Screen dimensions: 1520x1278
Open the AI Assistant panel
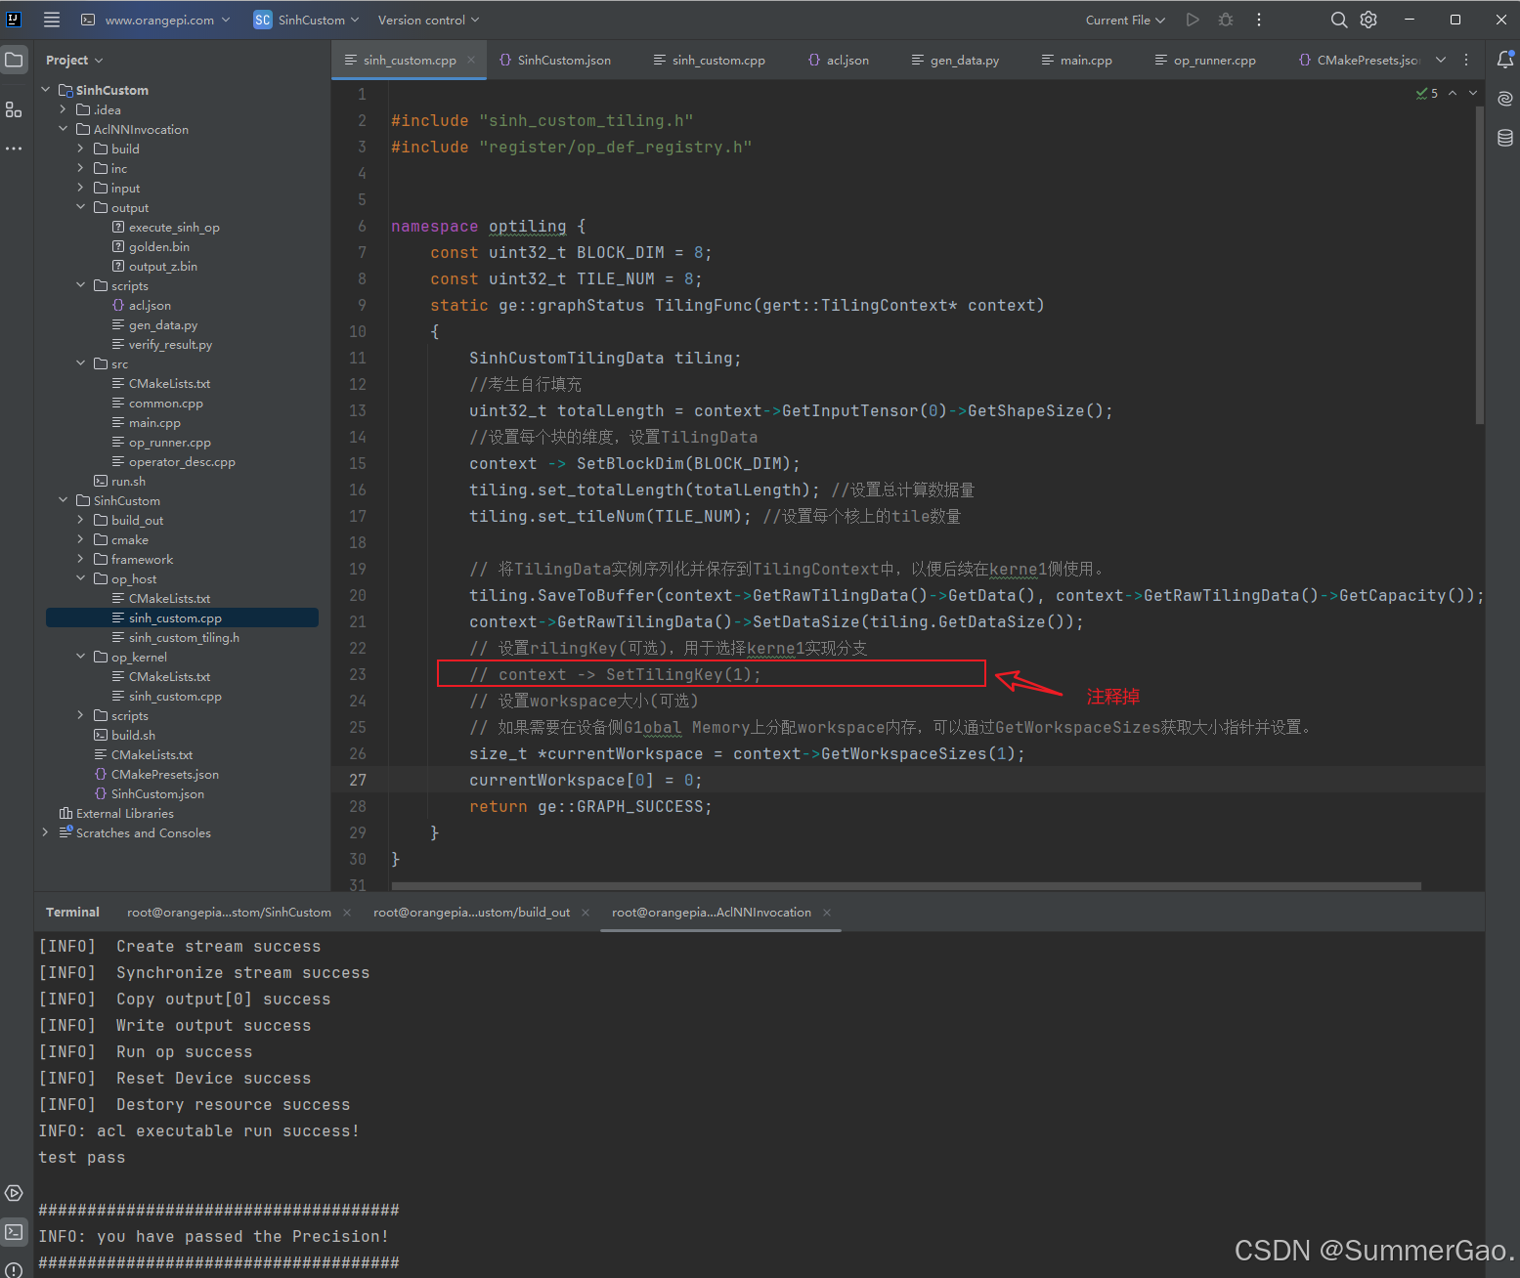(1504, 99)
